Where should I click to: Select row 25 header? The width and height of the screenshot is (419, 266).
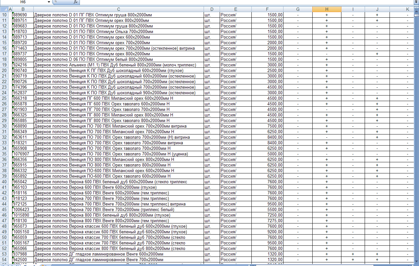[4, 98]
